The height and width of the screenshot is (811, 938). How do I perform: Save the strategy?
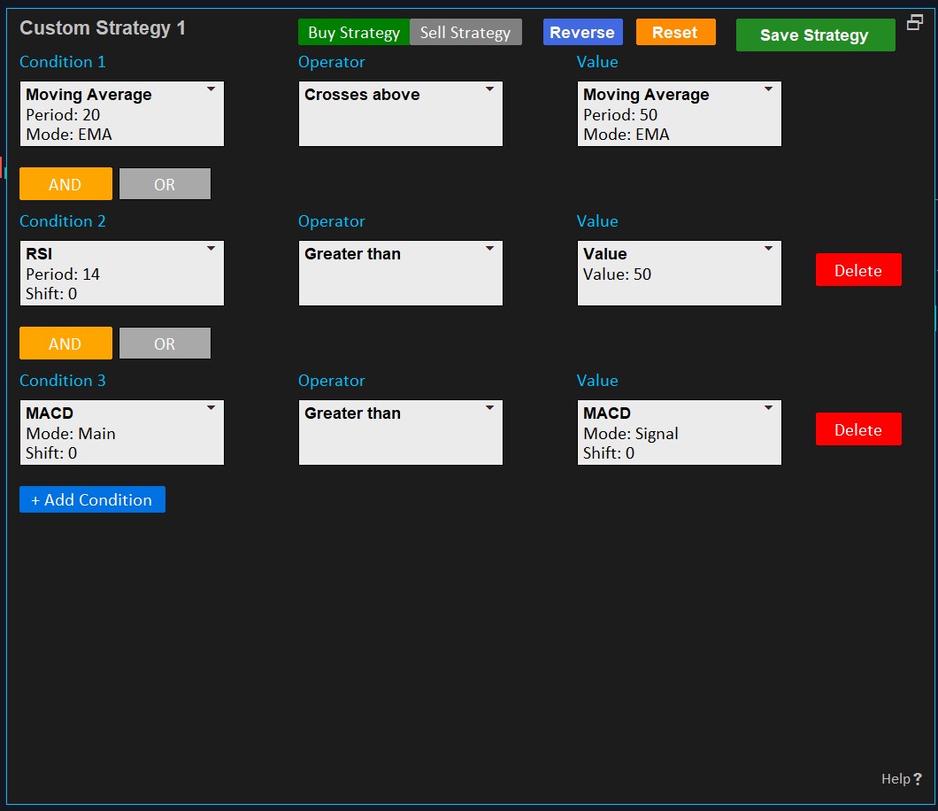click(x=815, y=35)
